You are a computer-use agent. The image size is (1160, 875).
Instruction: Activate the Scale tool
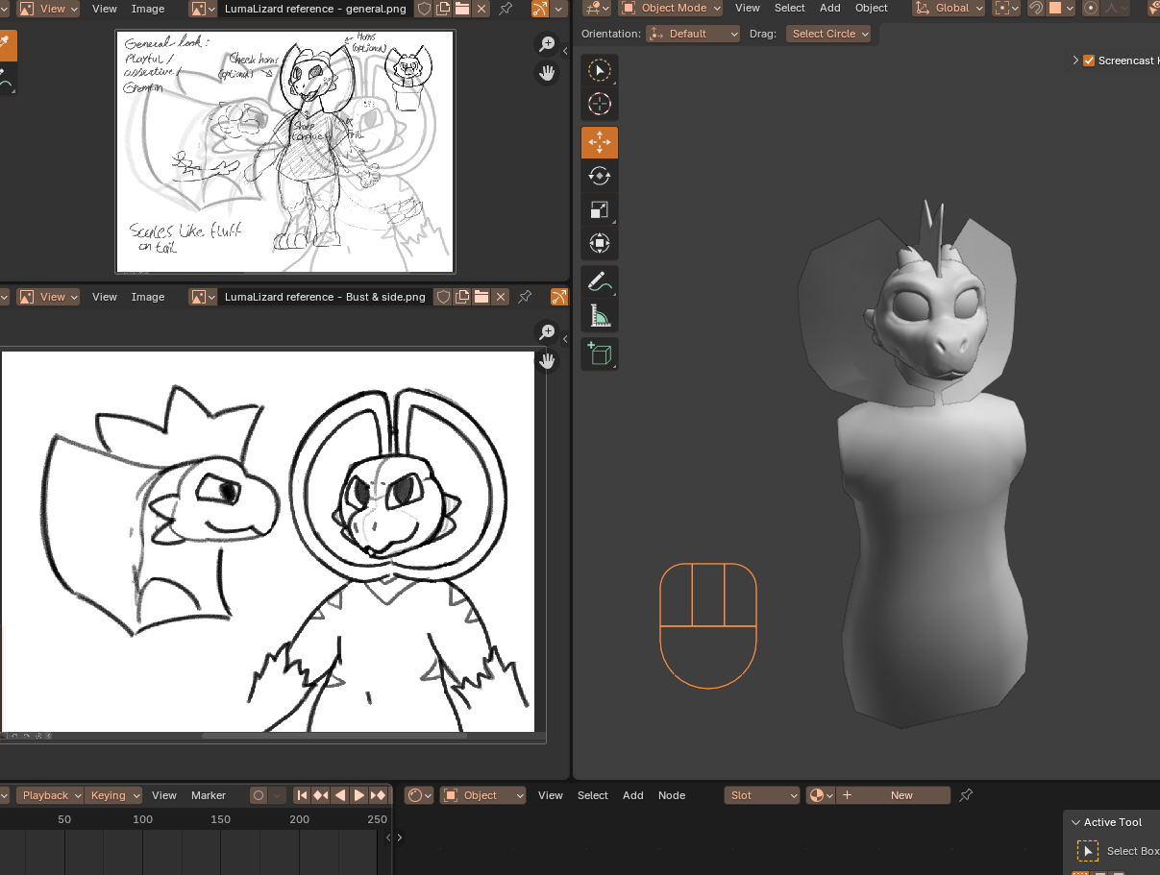tap(600, 209)
